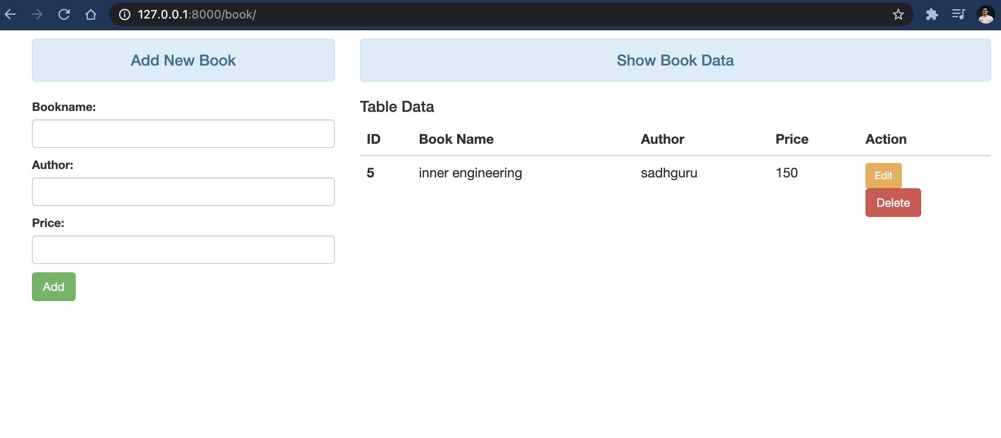Click the Action column header
Viewport: 1001px width, 438px height.
pyautogui.click(x=886, y=139)
